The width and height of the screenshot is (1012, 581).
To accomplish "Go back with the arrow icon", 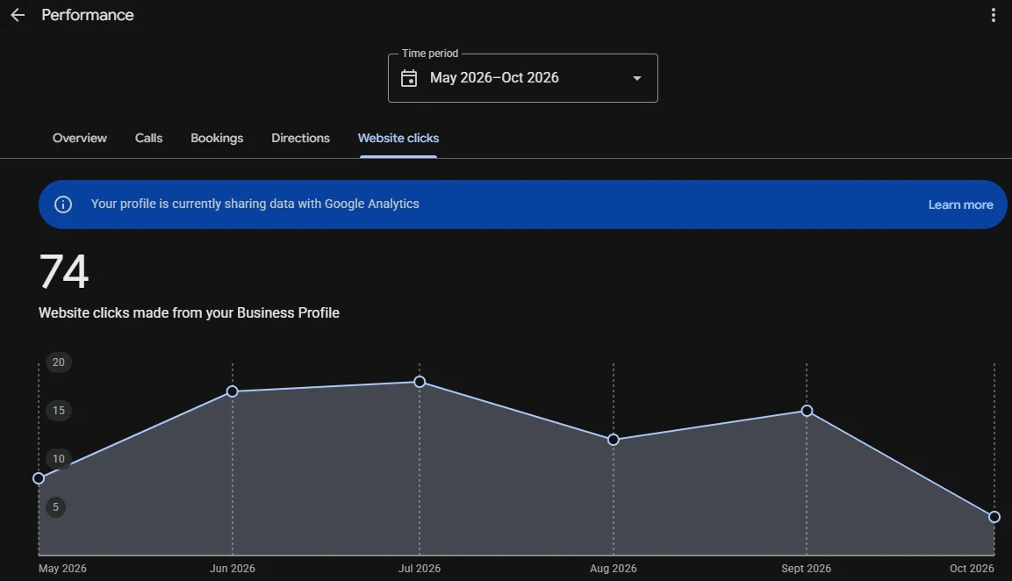I will [18, 15].
